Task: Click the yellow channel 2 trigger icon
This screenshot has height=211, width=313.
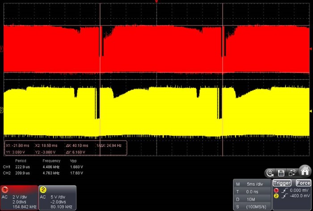Action: (277, 195)
